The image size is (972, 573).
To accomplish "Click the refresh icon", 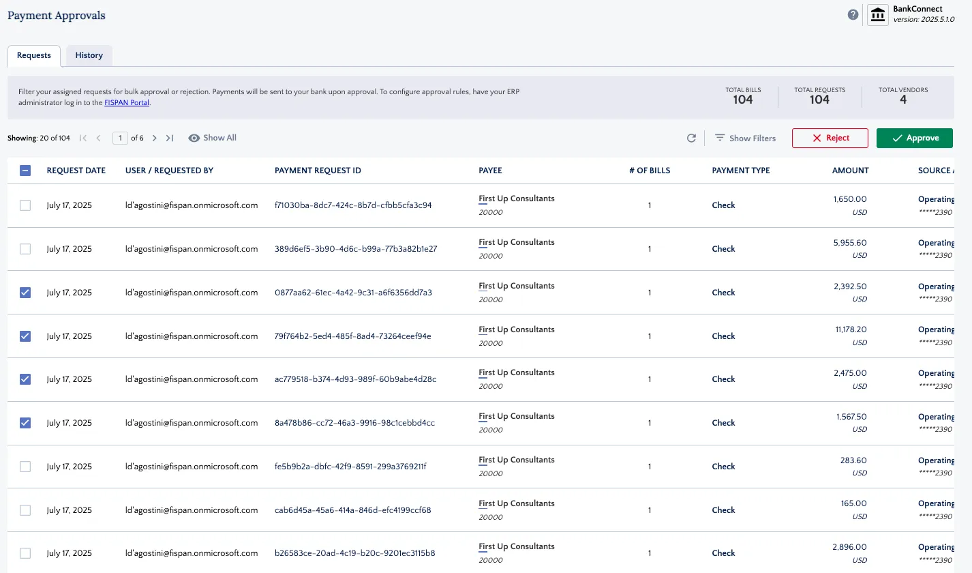I will coord(691,138).
